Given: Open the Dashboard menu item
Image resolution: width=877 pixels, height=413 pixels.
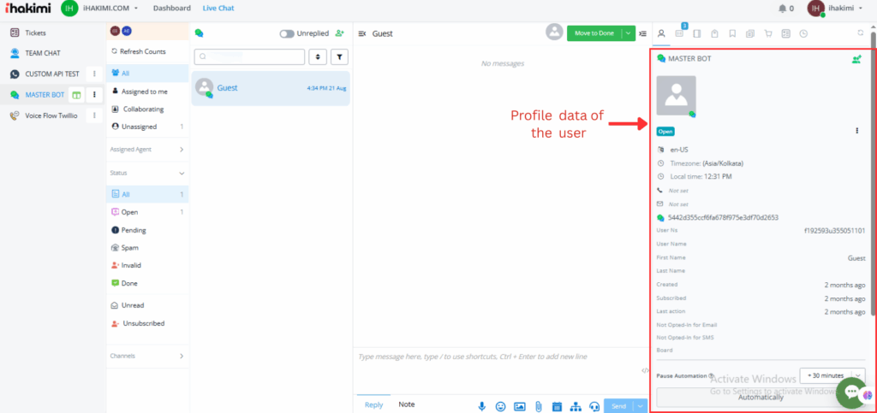Looking at the screenshot, I should coord(171,9).
